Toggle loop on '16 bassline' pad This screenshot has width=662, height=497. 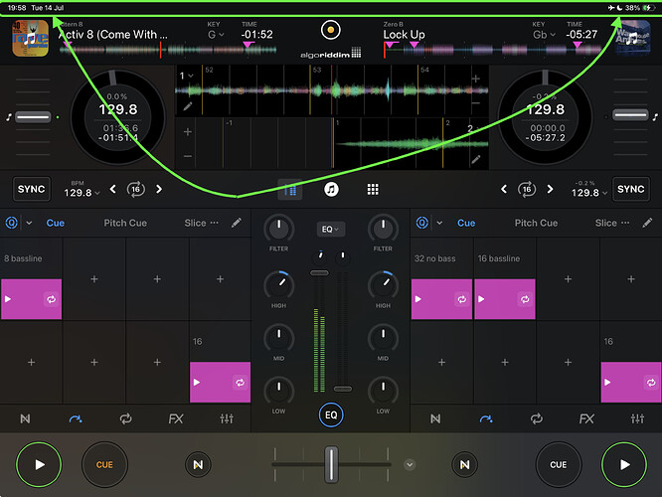(x=525, y=299)
